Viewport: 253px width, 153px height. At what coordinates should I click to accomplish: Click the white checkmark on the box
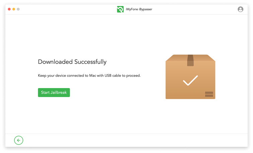[x=190, y=81]
